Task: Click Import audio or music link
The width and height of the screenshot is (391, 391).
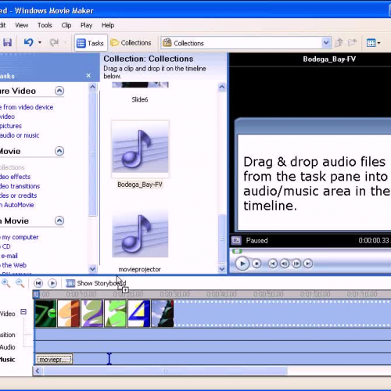Action: pos(20,135)
